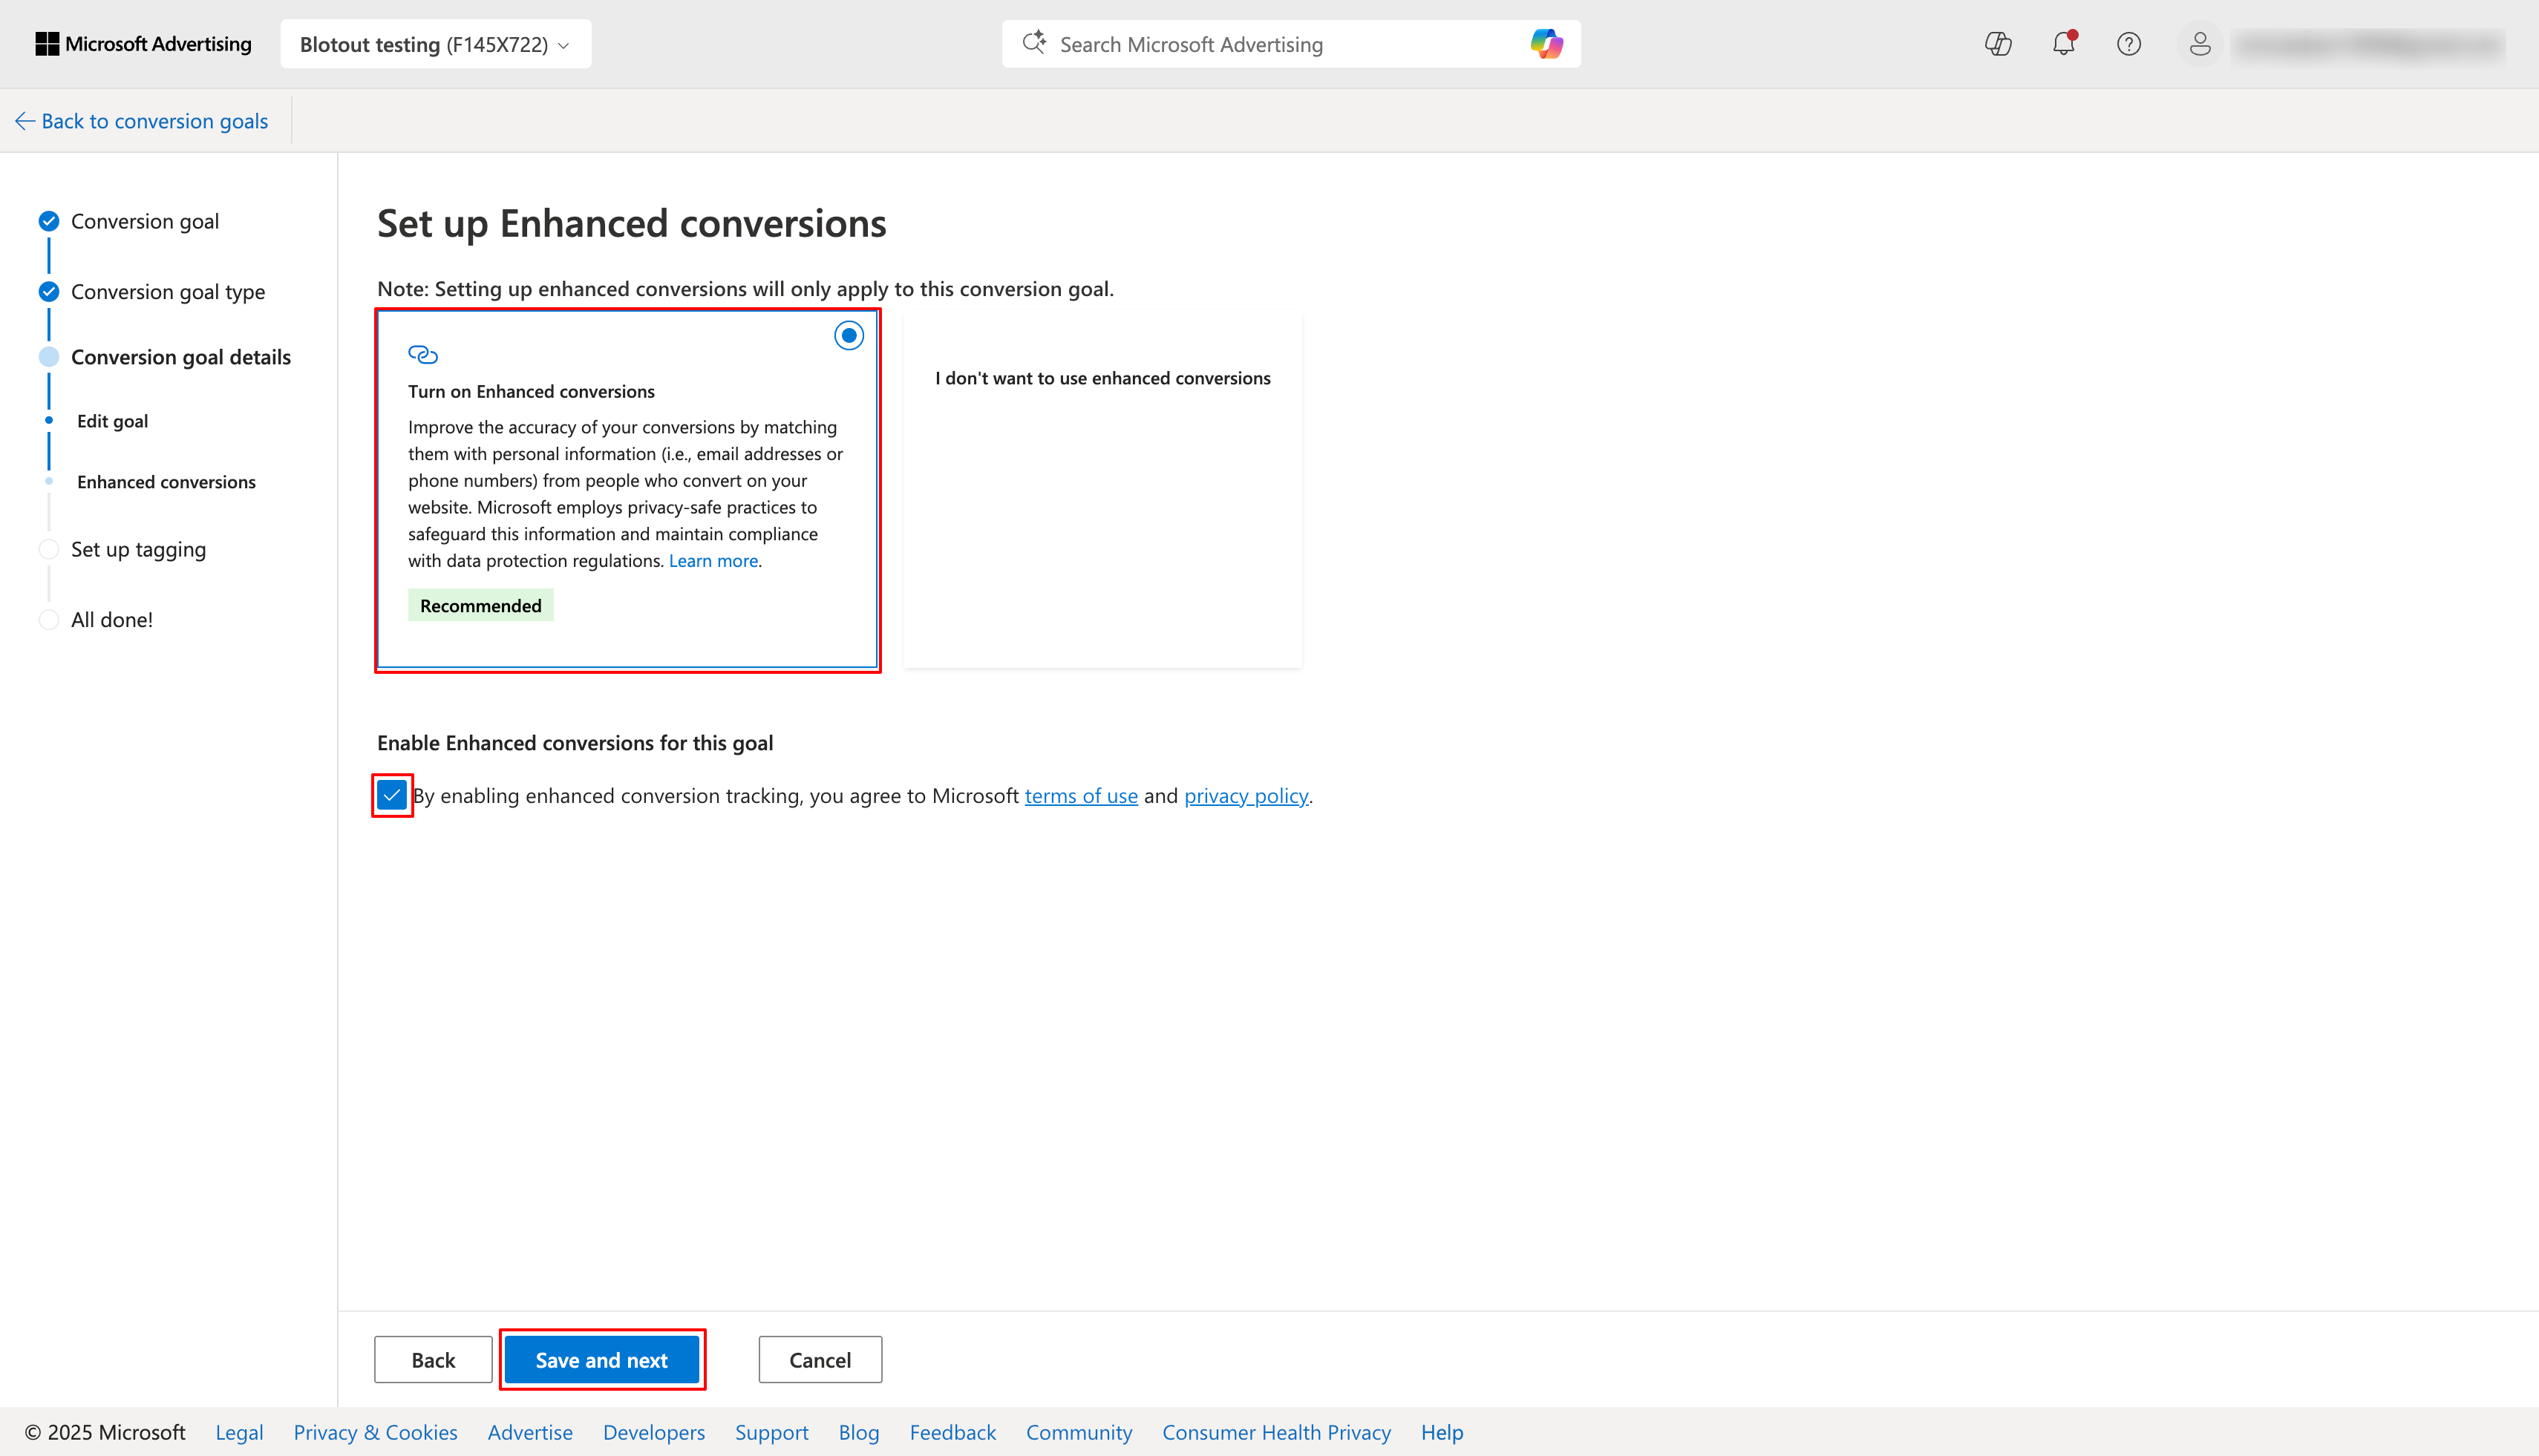Open the user account profile icon

point(2199,44)
